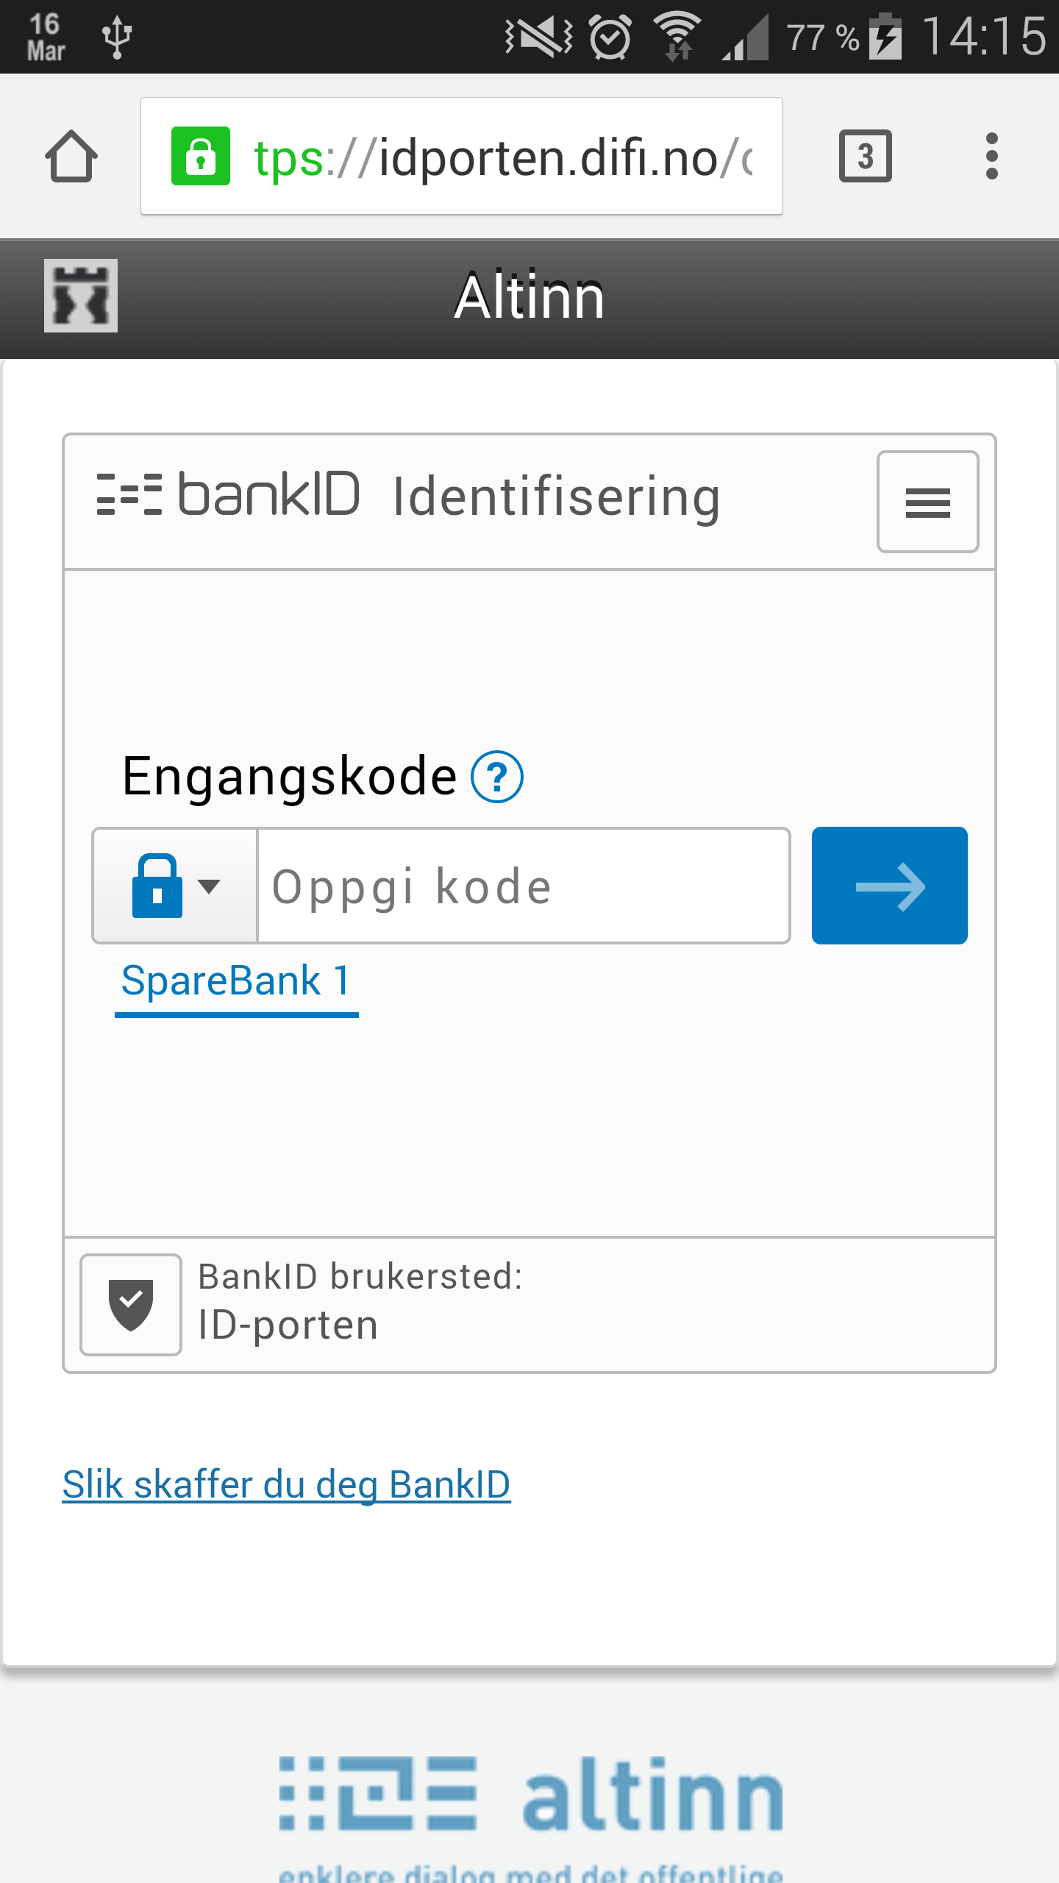Open Slik skaffer du deg BankID link
Screen dimensions: 1059x1883
tap(286, 1484)
